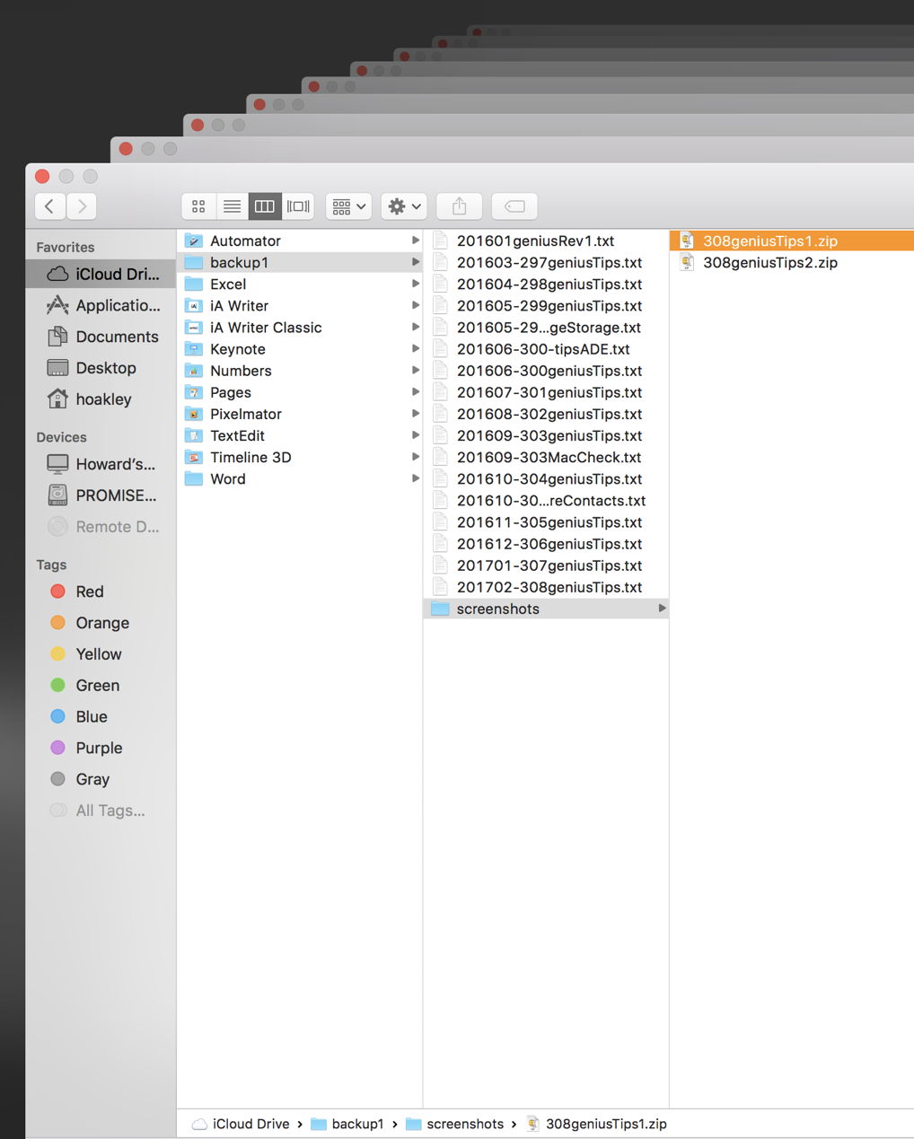Switch to list view
Viewport: 914px width, 1139px height.
232,206
